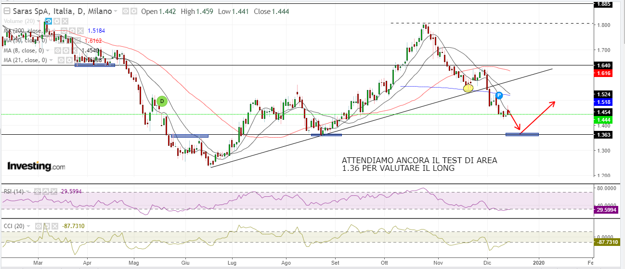Select the MA (8, close, 0) legend label
625x269 pixels.
click(x=24, y=51)
